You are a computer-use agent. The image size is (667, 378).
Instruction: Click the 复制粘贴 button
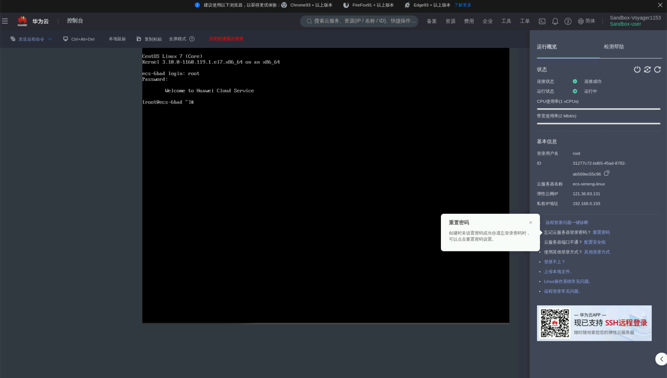[149, 39]
